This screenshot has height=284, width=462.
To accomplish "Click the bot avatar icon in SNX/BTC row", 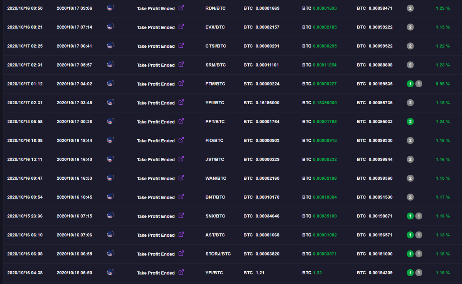I will (x=110, y=215).
